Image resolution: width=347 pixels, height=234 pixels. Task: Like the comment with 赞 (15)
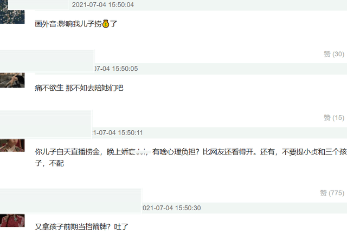point(334,118)
